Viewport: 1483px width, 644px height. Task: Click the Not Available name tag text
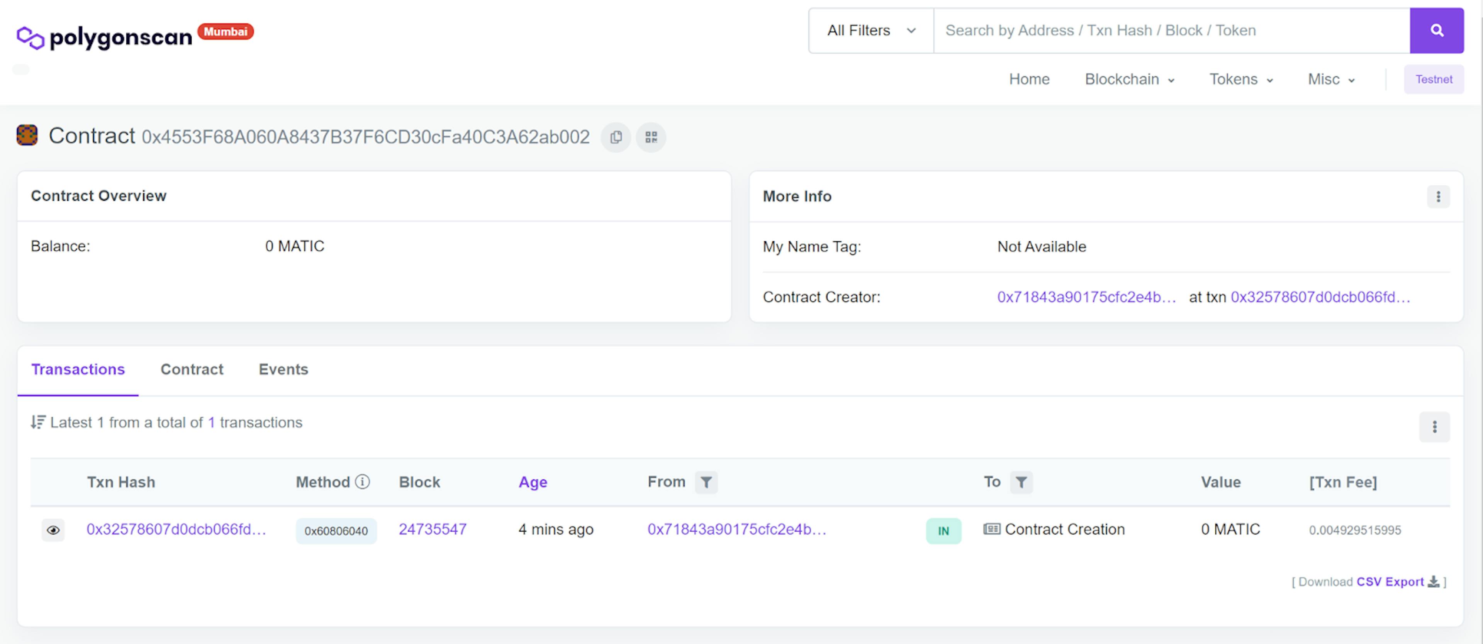click(x=1042, y=247)
